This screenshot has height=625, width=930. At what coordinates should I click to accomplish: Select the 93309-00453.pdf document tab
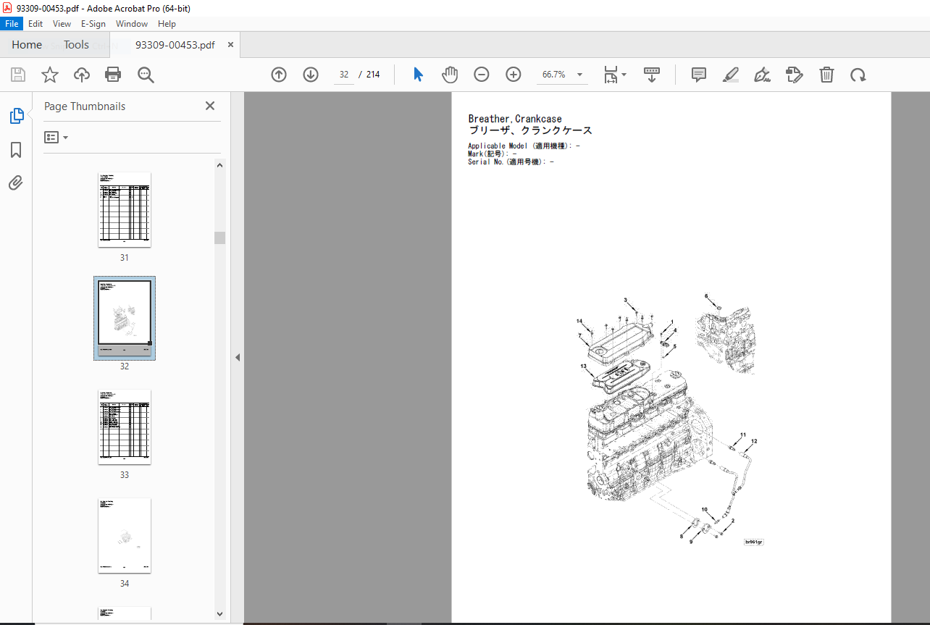175,45
